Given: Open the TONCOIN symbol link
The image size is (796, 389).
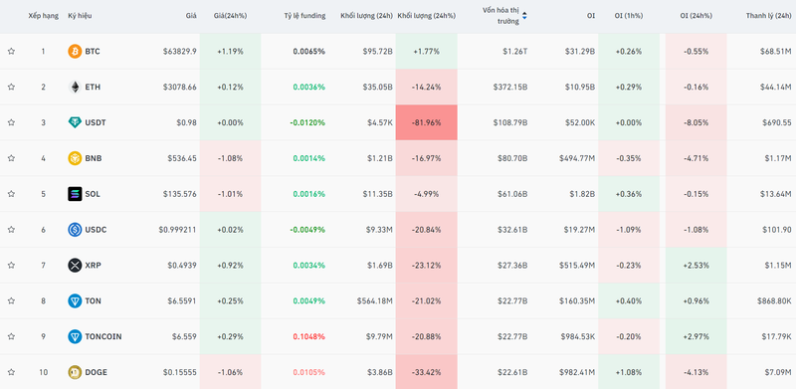Looking at the screenshot, I should (x=103, y=336).
